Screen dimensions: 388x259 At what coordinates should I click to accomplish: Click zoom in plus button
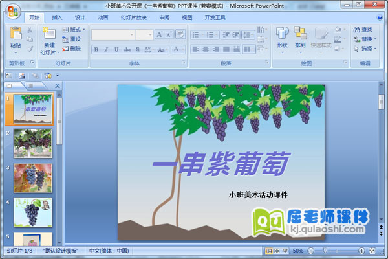[361, 251]
